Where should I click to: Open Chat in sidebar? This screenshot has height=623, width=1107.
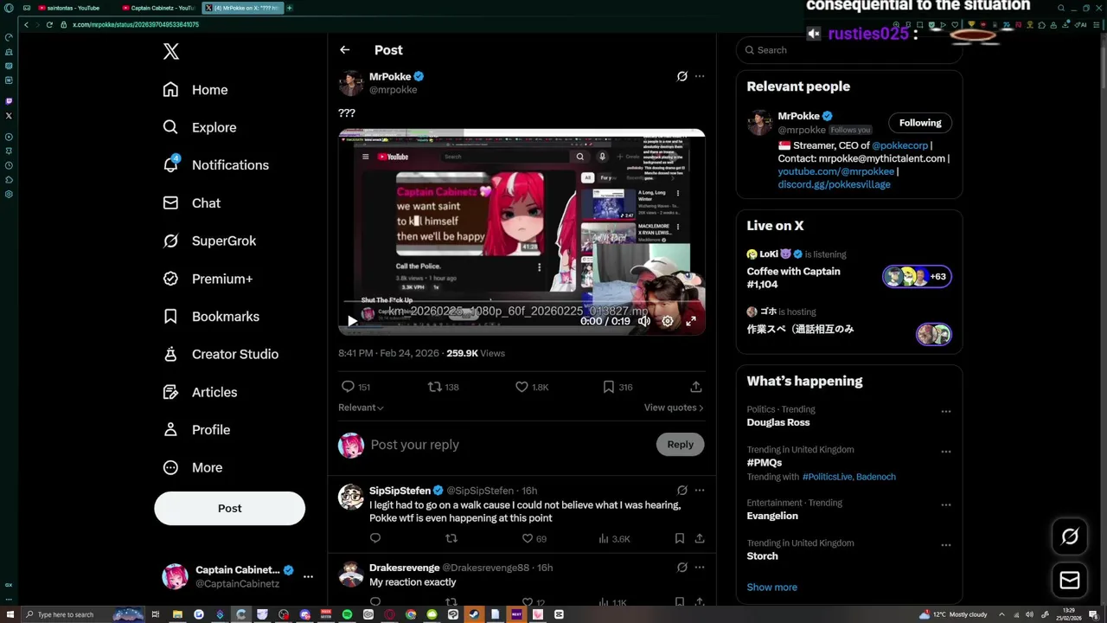click(x=192, y=203)
